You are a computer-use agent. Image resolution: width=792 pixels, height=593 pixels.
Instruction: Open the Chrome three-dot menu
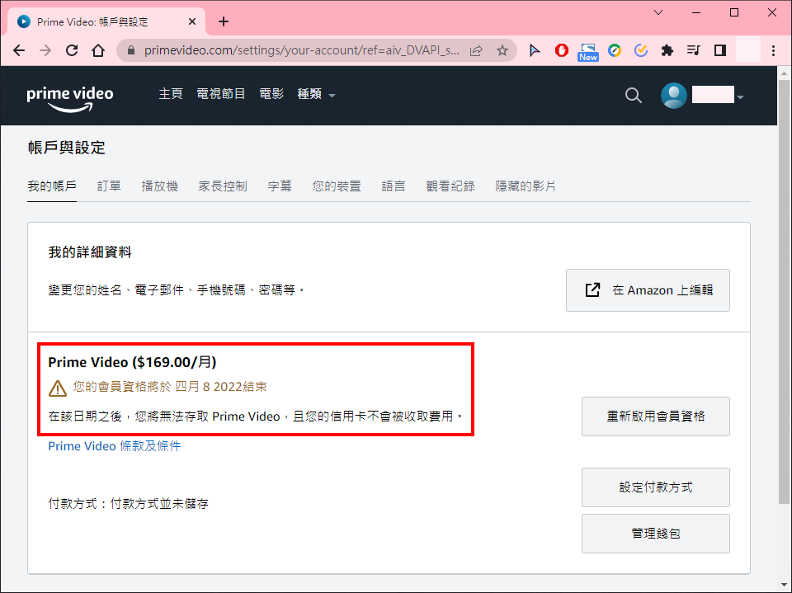pos(773,50)
